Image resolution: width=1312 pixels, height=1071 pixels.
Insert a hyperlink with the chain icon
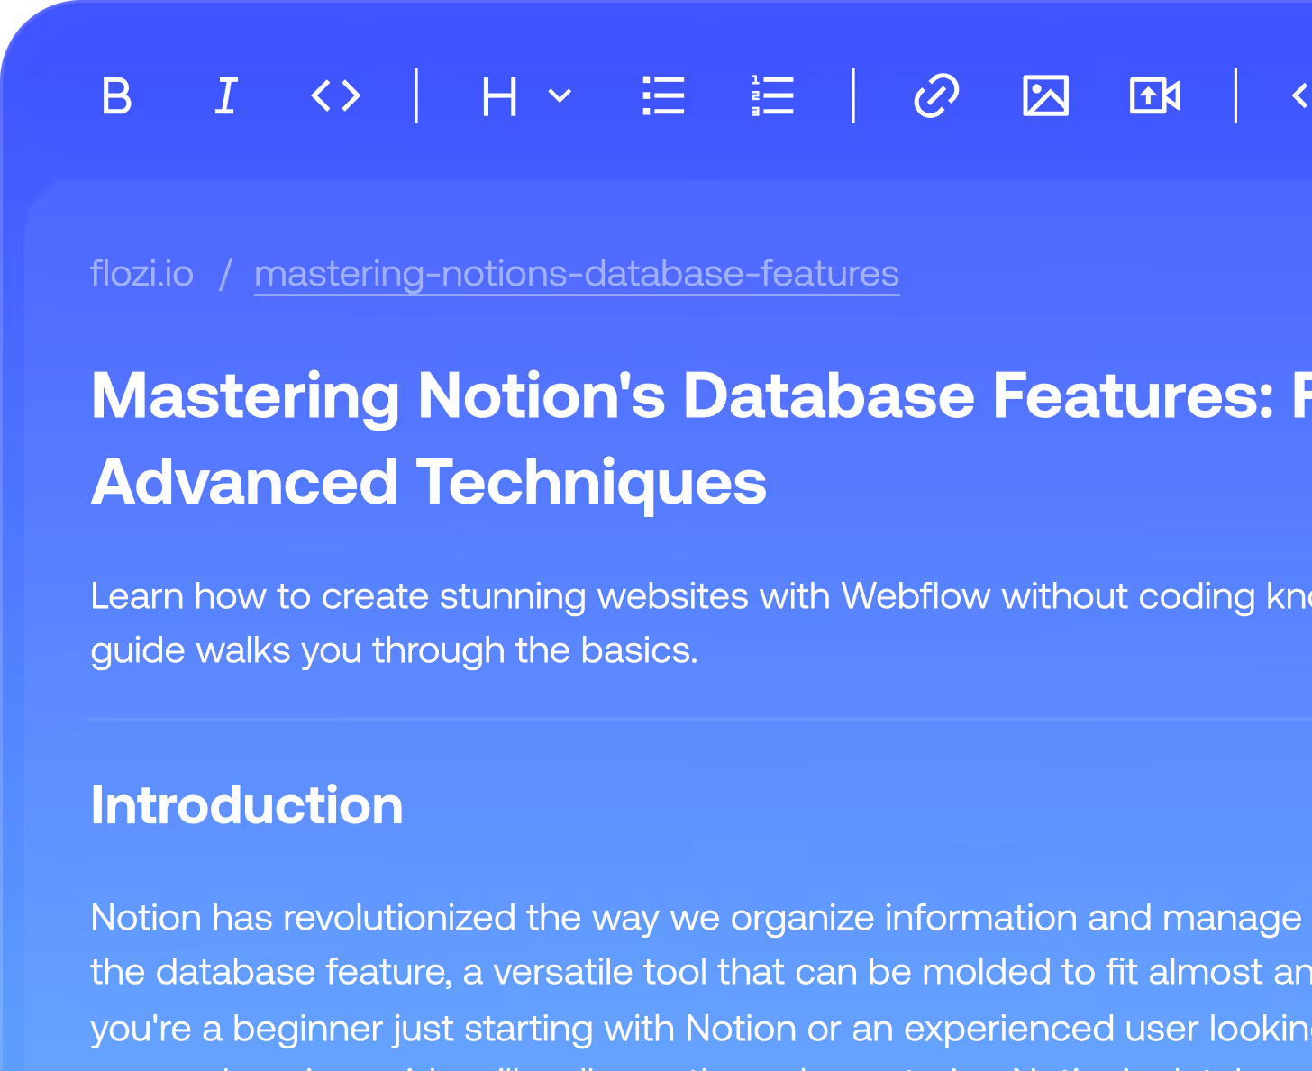click(936, 95)
